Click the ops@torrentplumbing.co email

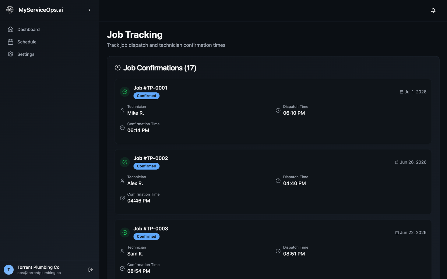[39, 273]
